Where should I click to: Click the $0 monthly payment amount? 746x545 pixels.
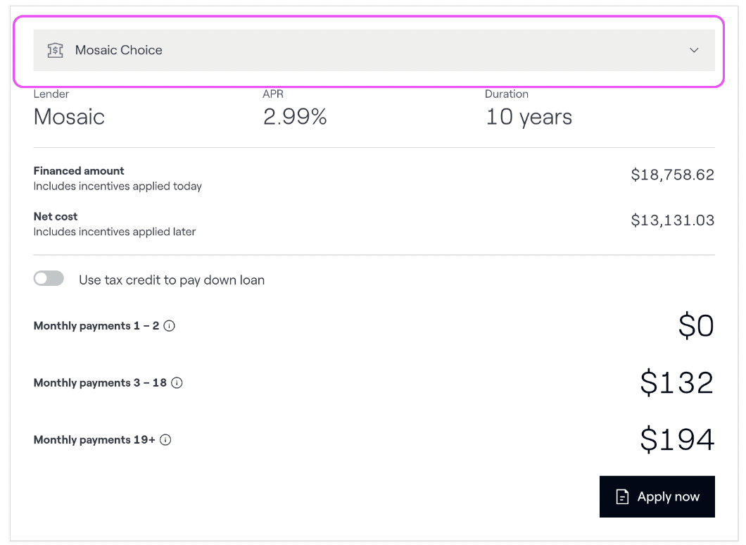[x=696, y=325]
